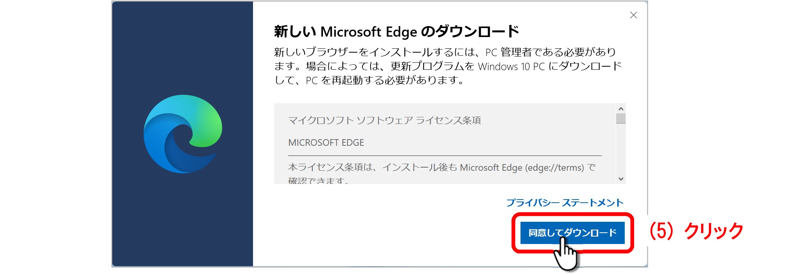Click the license box scroll-down arrow

pyautogui.click(x=621, y=179)
